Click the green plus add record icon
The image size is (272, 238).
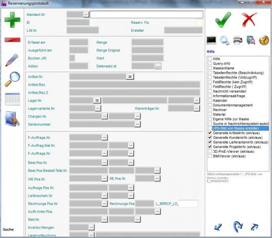(x=12, y=19)
